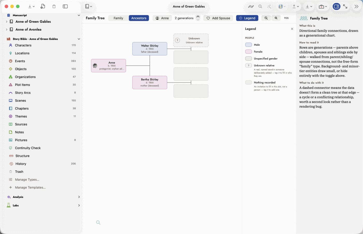Screen dimensions: 363x234
Task: Increase generations with the stepper up arrow
Action: tap(198, 16)
